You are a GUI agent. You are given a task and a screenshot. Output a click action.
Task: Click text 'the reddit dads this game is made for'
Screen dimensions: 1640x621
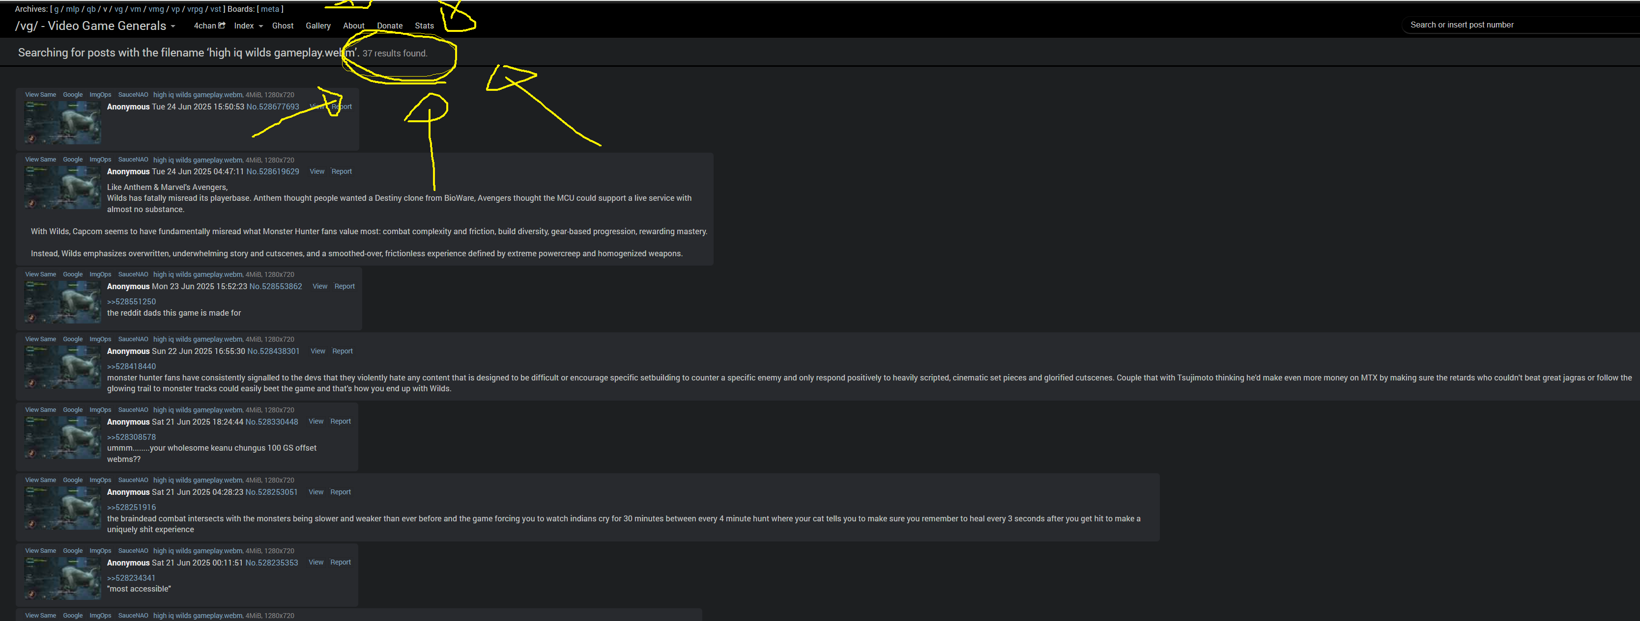(x=174, y=313)
